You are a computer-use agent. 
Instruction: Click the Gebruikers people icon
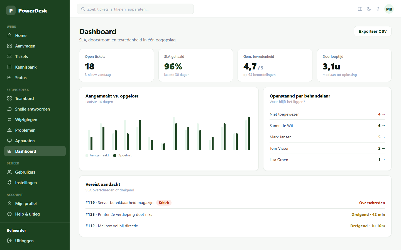(x=9, y=172)
